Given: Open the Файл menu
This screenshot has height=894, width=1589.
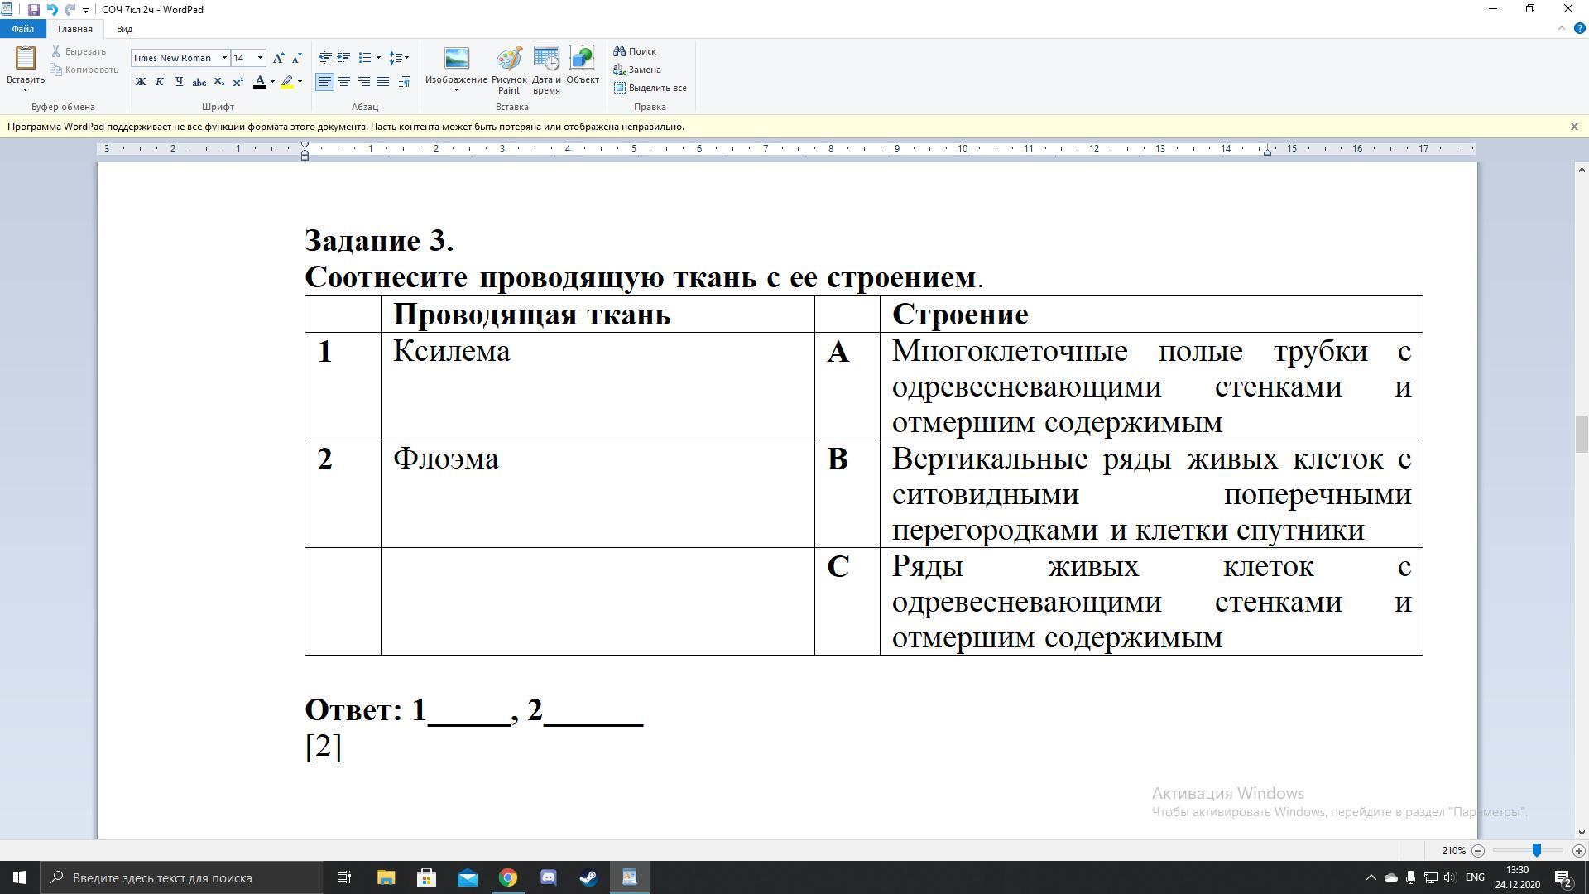Looking at the screenshot, I should (x=22, y=29).
